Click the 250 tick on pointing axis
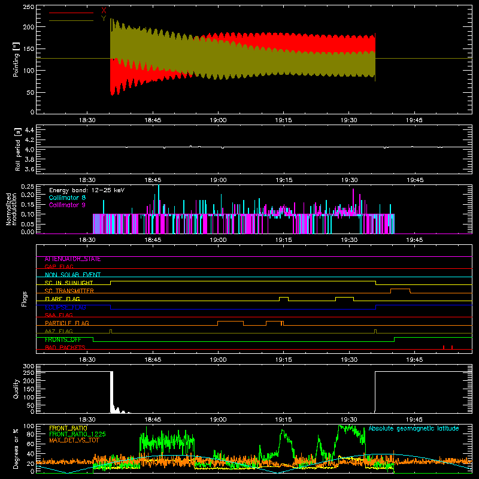The height and width of the screenshot is (479, 479). click(x=28, y=7)
